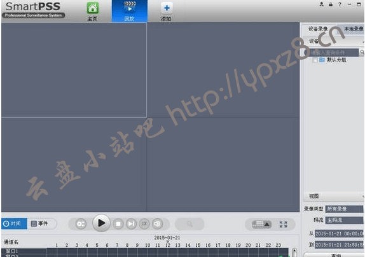Expand the 视图 view panel
Image resolution: width=365 pixels, height=257 pixels.
[333, 196]
